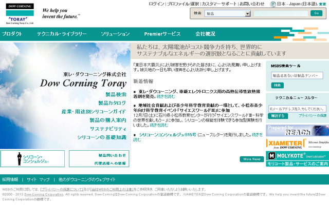Open シリコーンの基礎知識 link
The width and height of the screenshot is (329, 205).
(x=102, y=137)
